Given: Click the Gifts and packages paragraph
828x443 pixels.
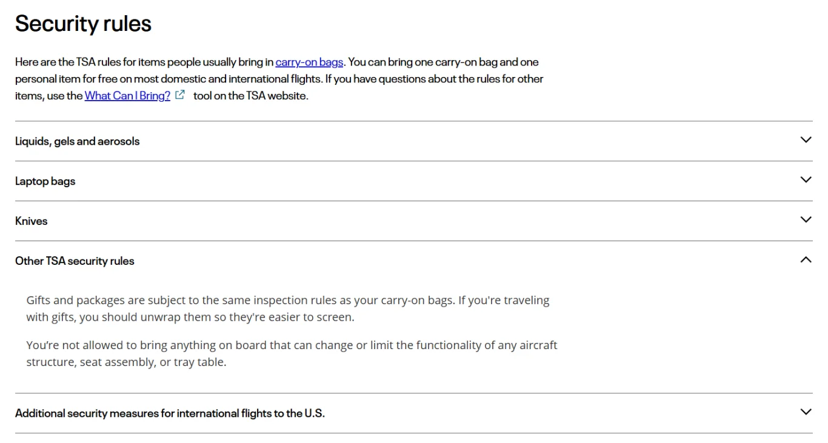Looking at the screenshot, I should [x=288, y=308].
